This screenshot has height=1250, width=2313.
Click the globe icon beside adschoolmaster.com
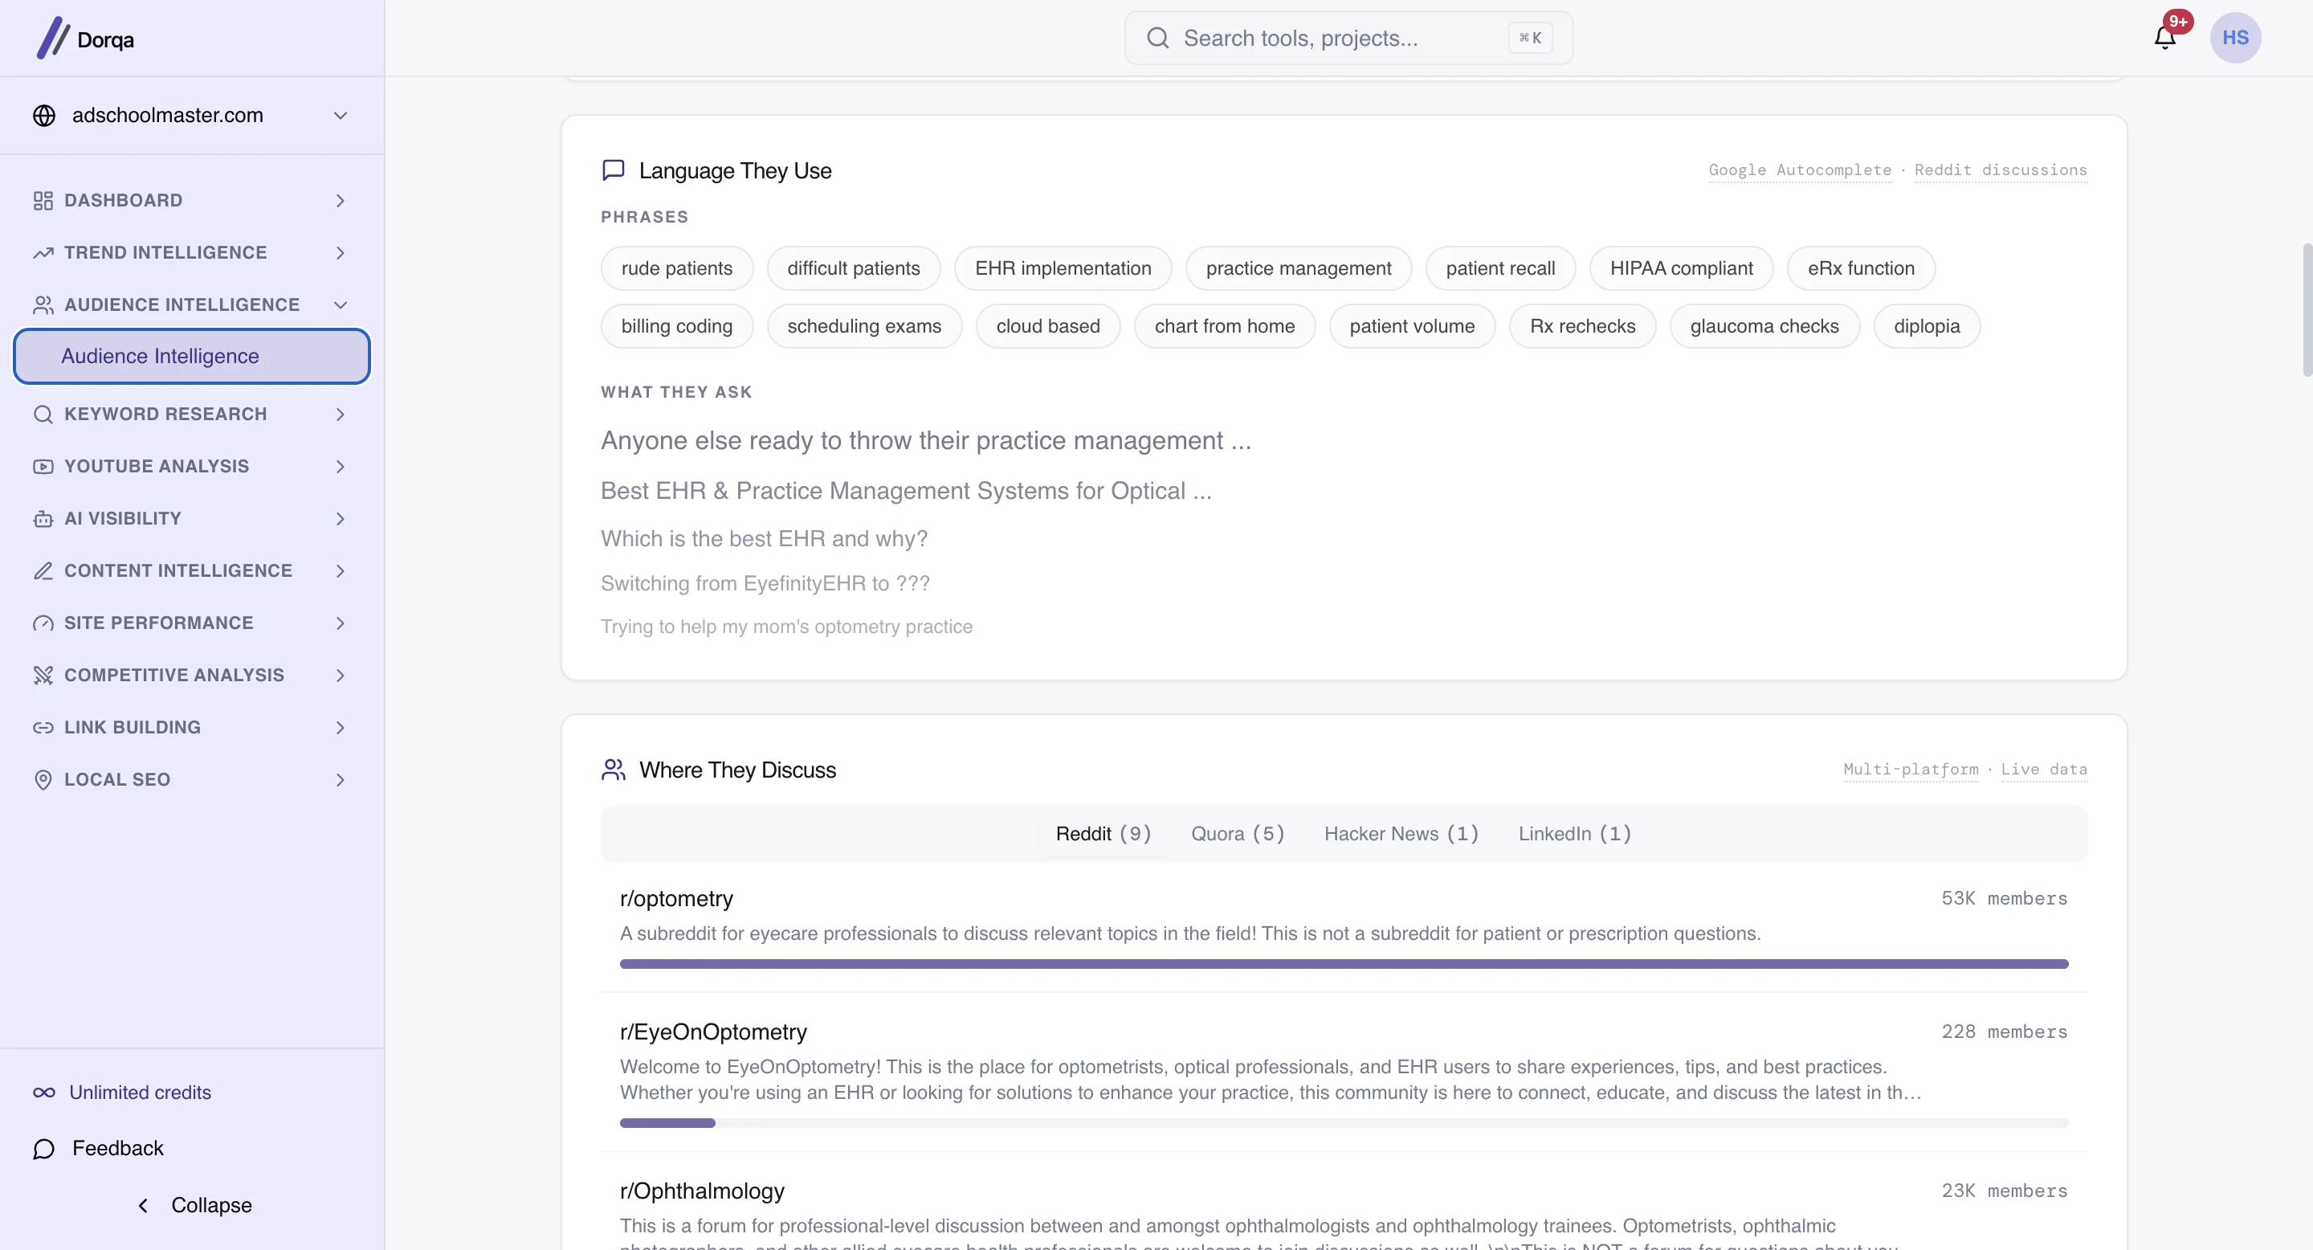44,116
